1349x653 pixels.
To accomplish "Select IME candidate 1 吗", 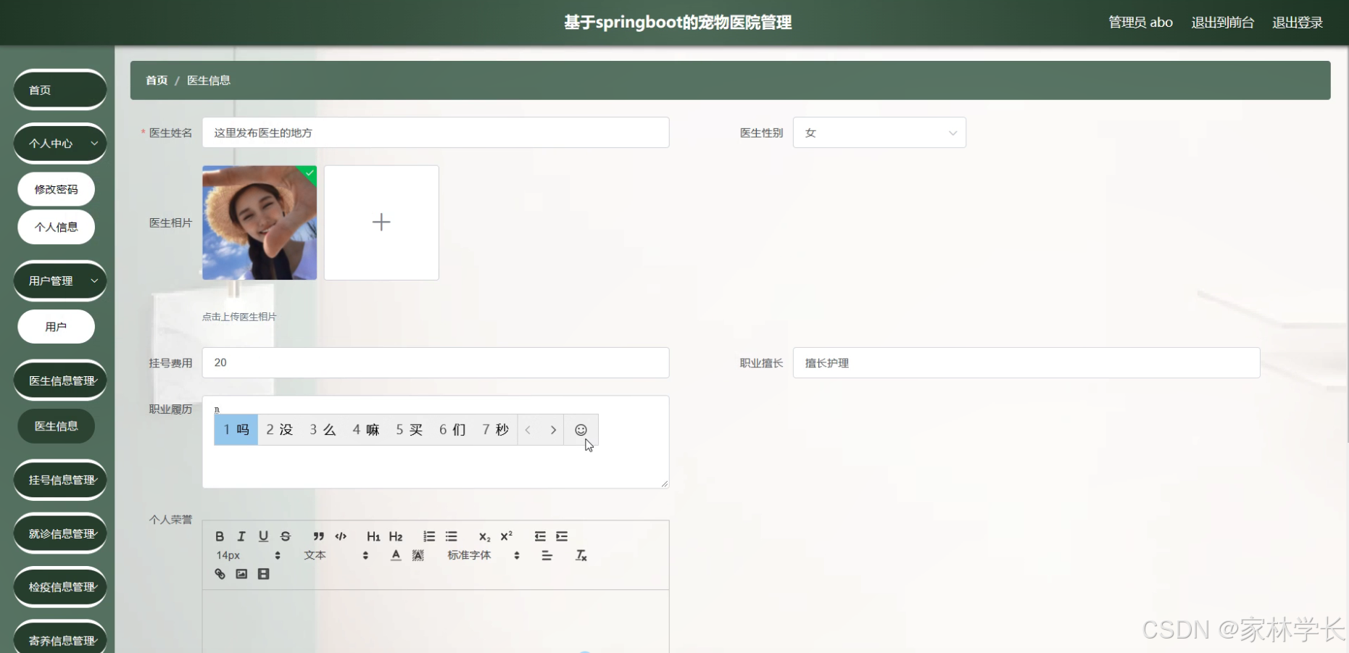I will tap(236, 430).
